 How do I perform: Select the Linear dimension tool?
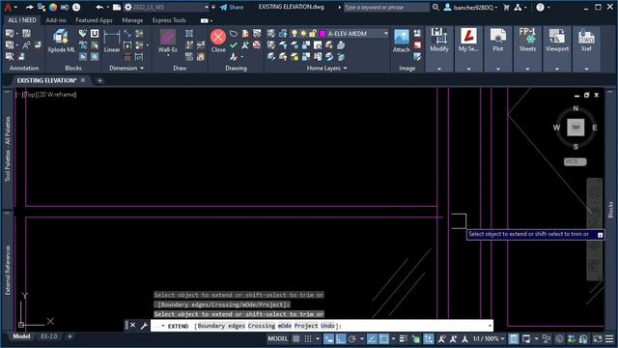point(112,41)
